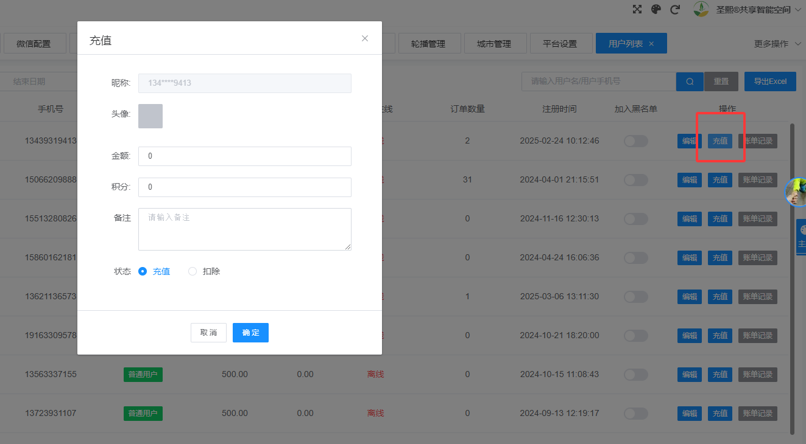Open 账单记录 for the 13563337155 row
This screenshot has width=806, height=444.
(x=758, y=375)
